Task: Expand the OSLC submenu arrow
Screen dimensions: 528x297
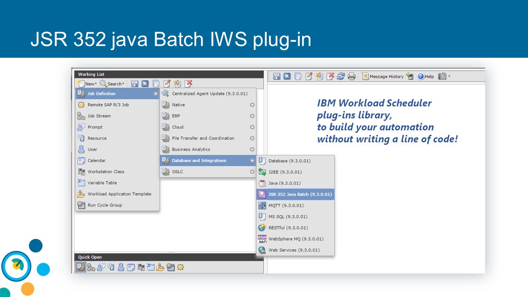Action: [x=252, y=172]
